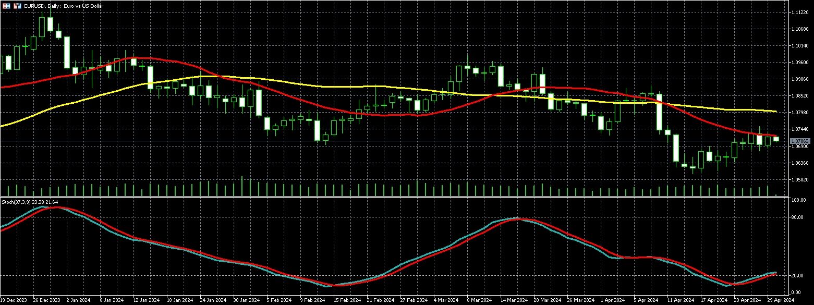Select the 26 Dec 2023 date label
The width and height of the screenshot is (814, 305).
coord(46,300)
